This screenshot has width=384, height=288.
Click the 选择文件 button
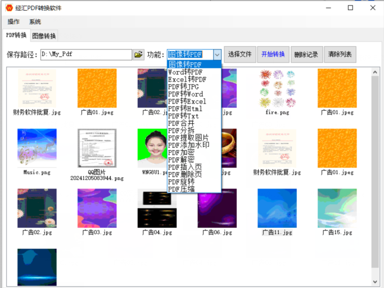click(240, 55)
